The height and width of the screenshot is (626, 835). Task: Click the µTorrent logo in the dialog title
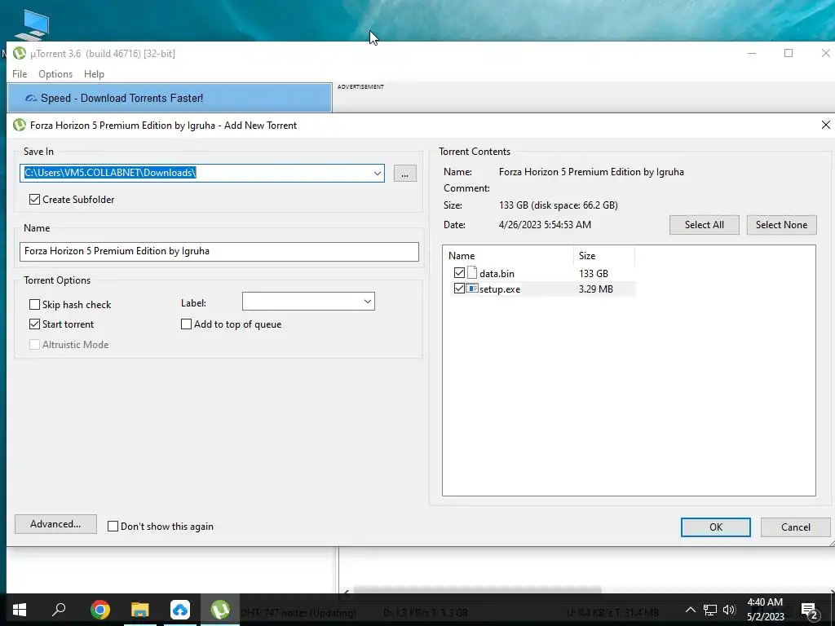pyautogui.click(x=20, y=125)
